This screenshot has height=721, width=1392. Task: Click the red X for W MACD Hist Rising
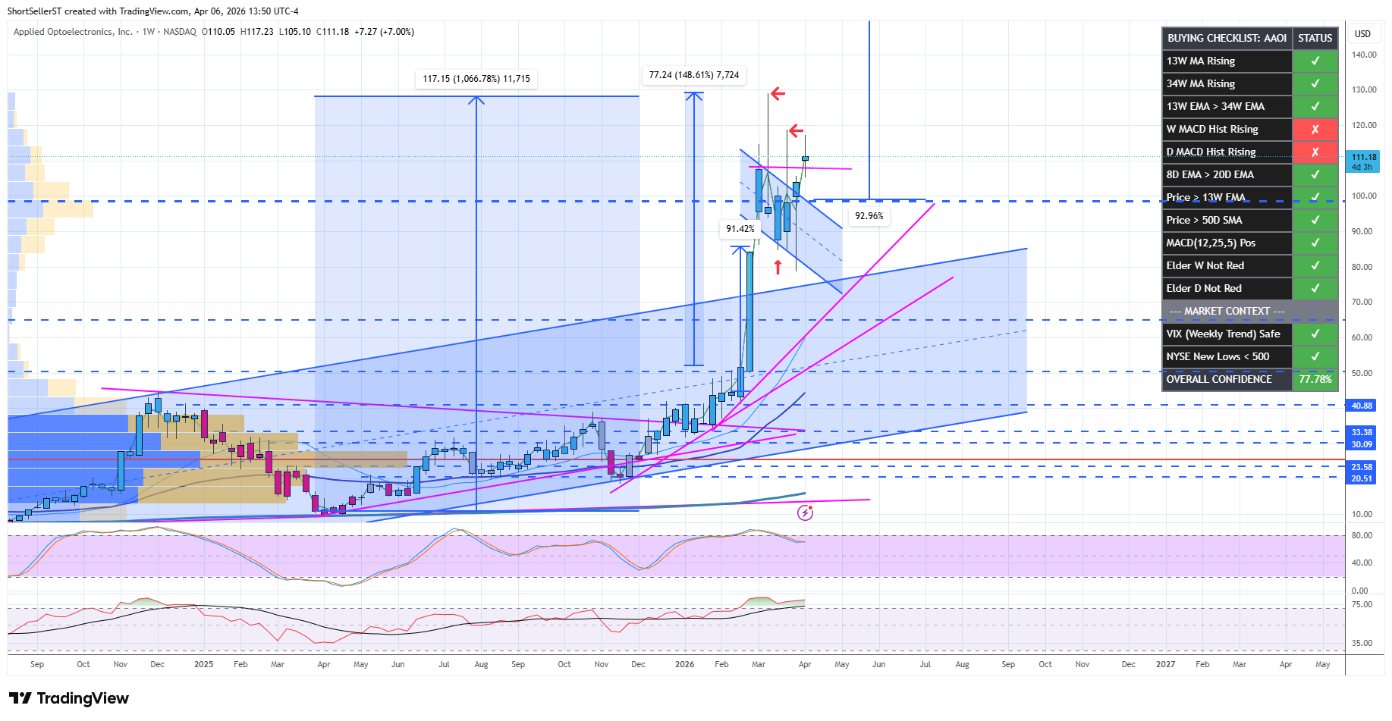point(1315,129)
